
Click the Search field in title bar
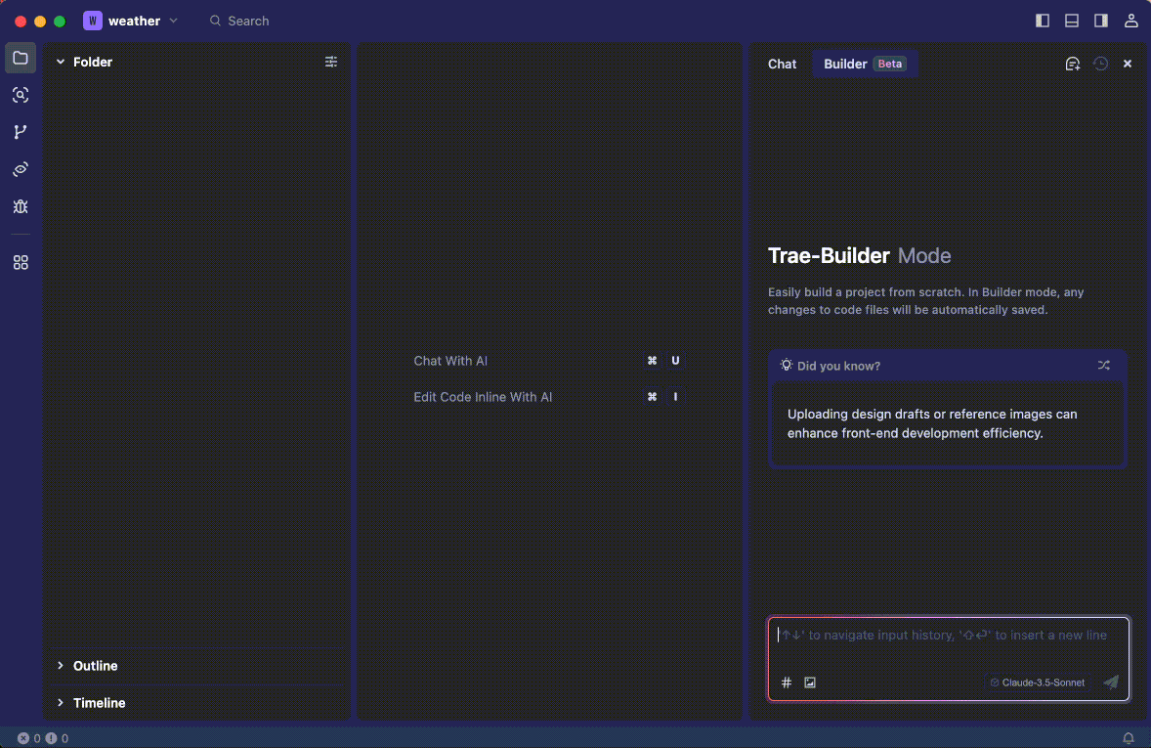(x=240, y=21)
